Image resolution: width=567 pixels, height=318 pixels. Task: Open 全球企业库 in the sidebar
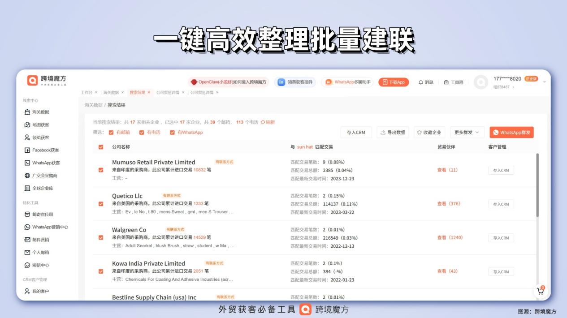(39, 188)
